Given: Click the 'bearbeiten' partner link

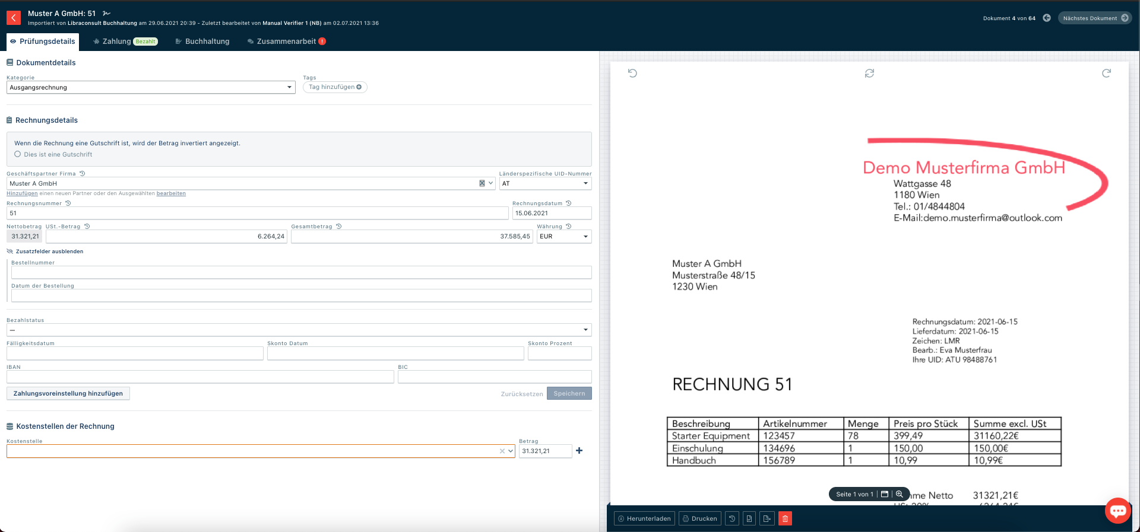Looking at the screenshot, I should [171, 193].
